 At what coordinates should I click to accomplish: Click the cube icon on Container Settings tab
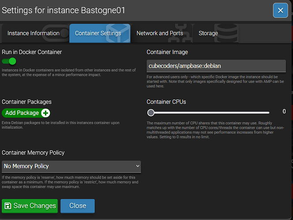[x=119, y=34]
